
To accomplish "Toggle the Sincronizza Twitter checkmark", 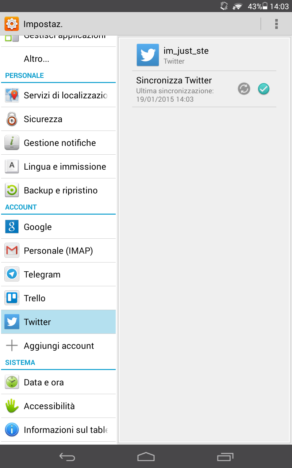I will [x=264, y=89].
